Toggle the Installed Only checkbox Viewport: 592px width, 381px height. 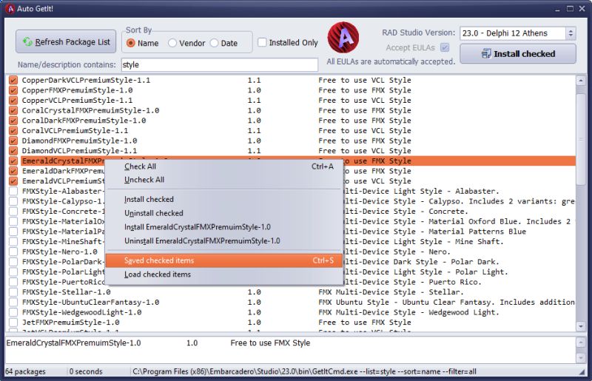pos(262,42)
